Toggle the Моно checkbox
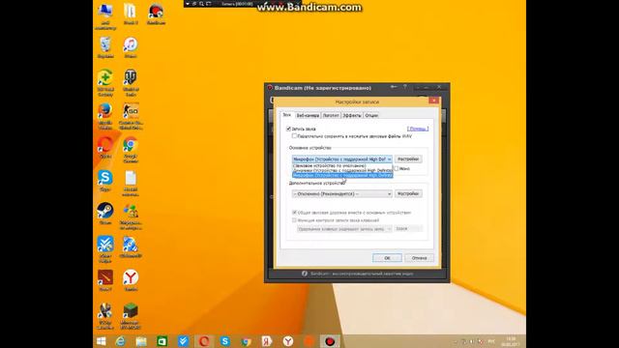Image resolution: width=619 pixels, height=348 pixels. click(397, 168)
